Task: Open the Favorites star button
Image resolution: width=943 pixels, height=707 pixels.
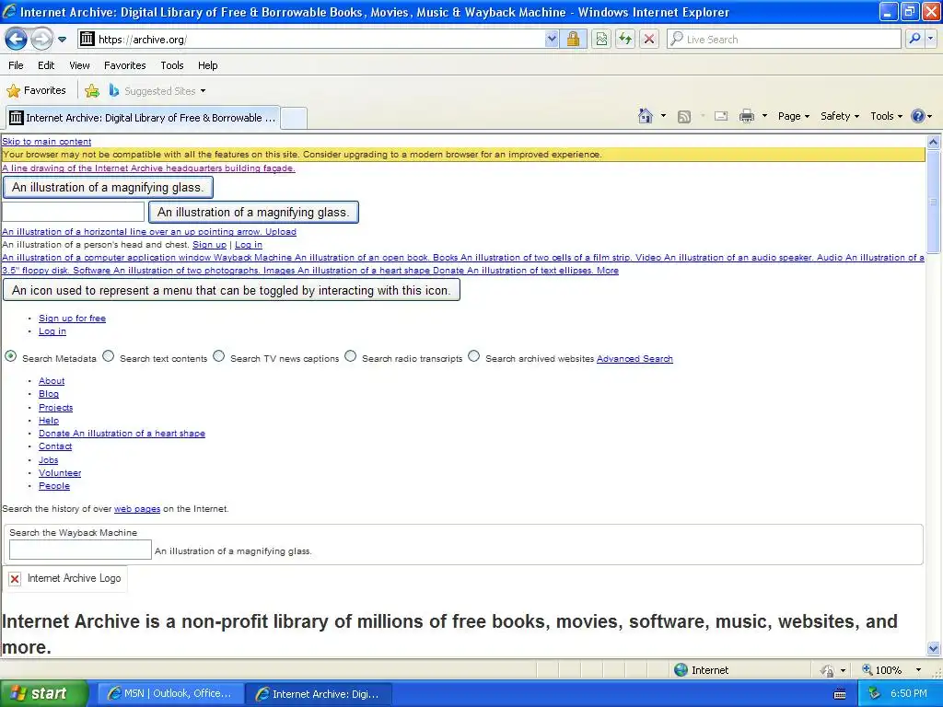Action: point(36,91)
